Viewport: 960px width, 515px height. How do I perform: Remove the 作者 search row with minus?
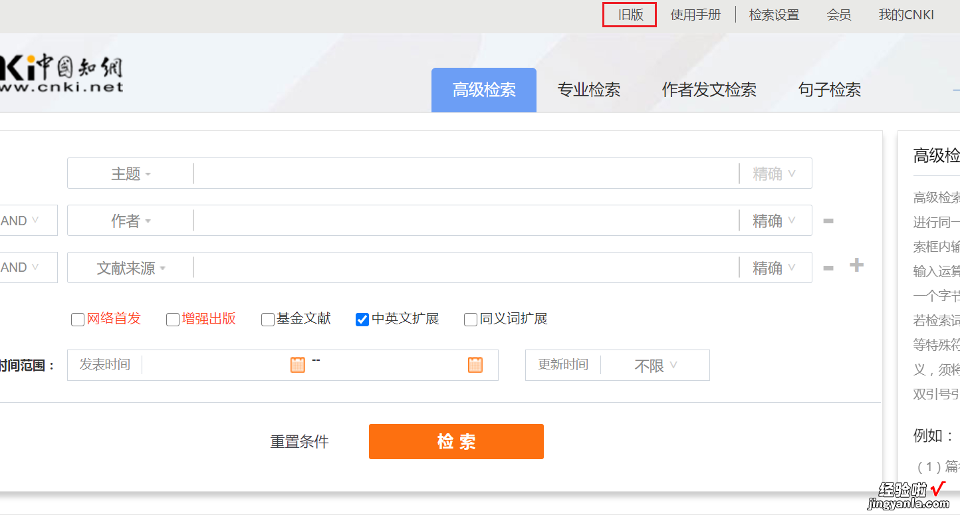click(828, 221)
